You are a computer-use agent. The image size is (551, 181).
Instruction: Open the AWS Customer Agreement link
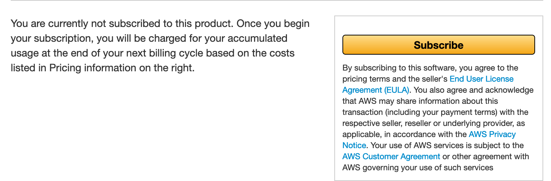click(x=391, y=157)
